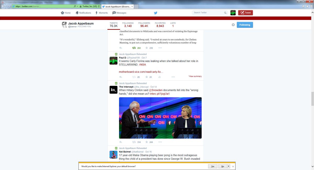Retweet The Intercept's tweet showing 314

pyautogui.click(x=134, y=142)
